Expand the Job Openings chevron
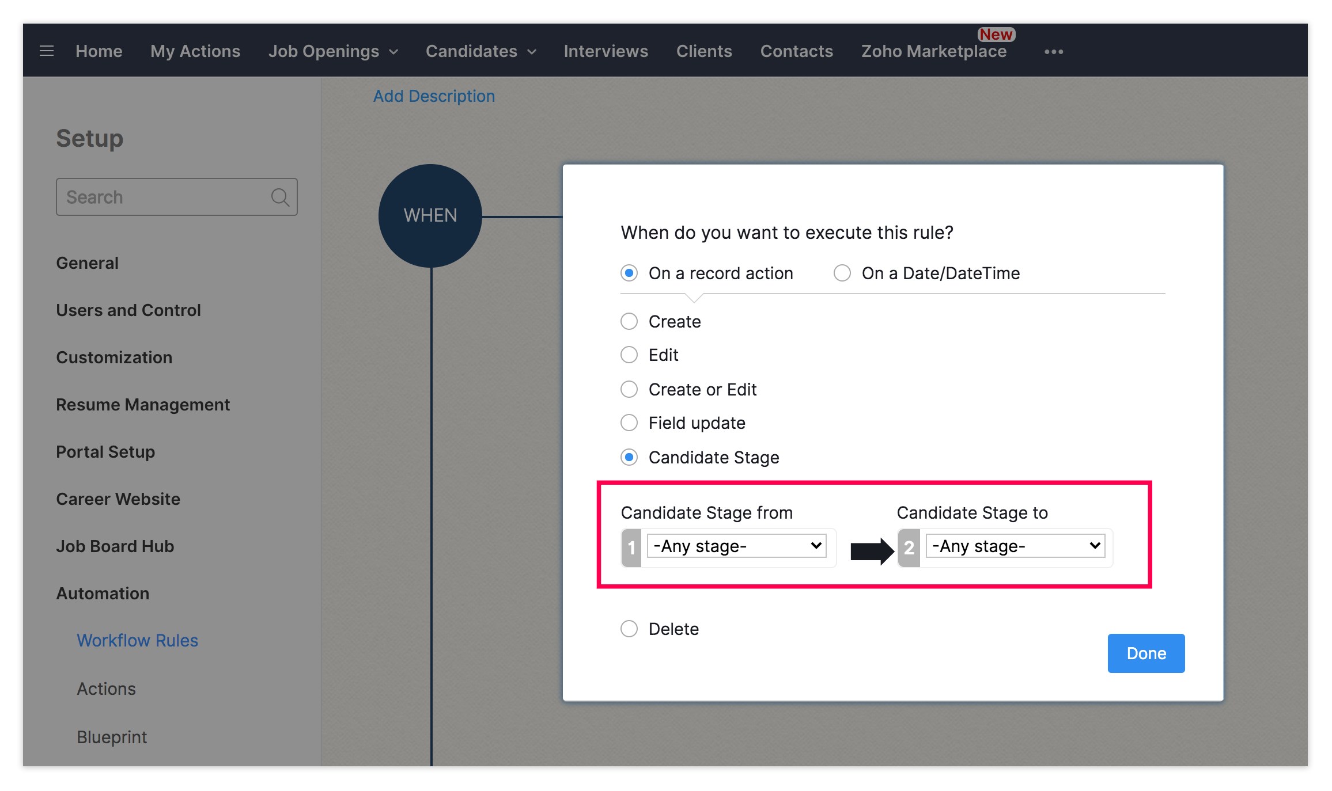1332x791 pixels. pos(394,52)
